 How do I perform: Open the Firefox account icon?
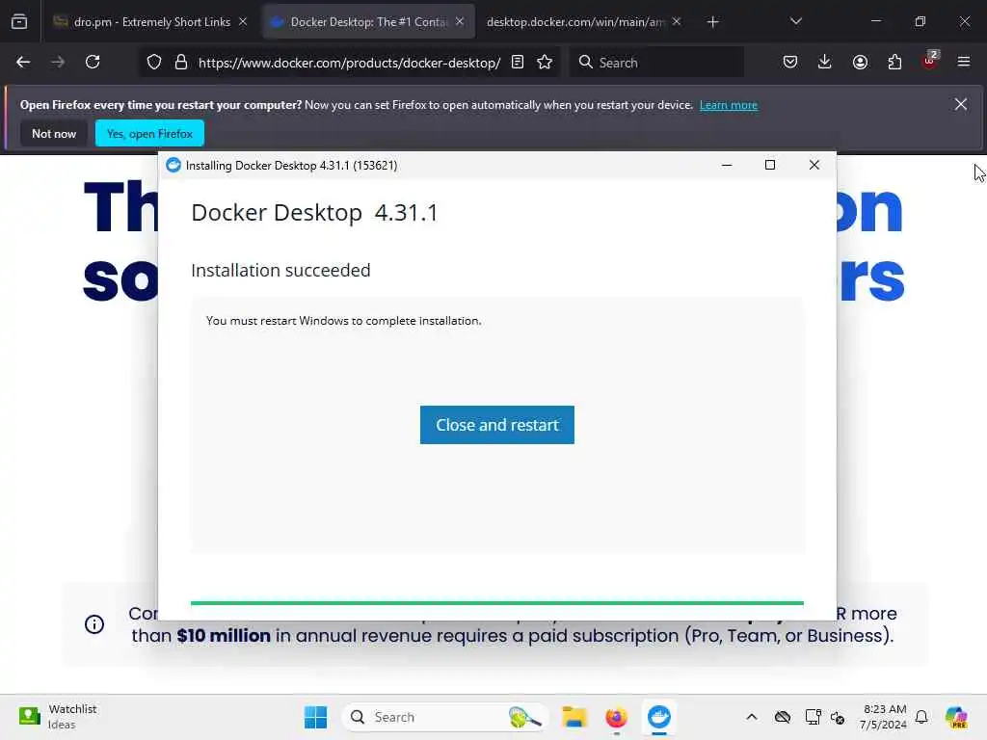point(860,63)
